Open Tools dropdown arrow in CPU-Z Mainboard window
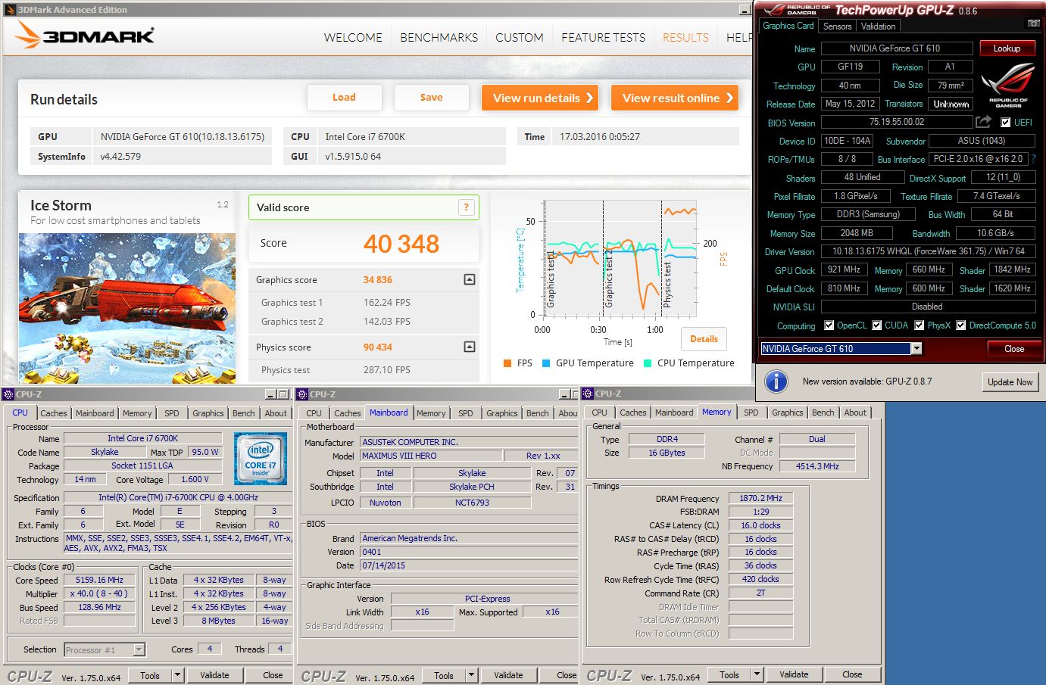Image resolution: width=1046 pixels, height=685 pixels. coord(471,675)
